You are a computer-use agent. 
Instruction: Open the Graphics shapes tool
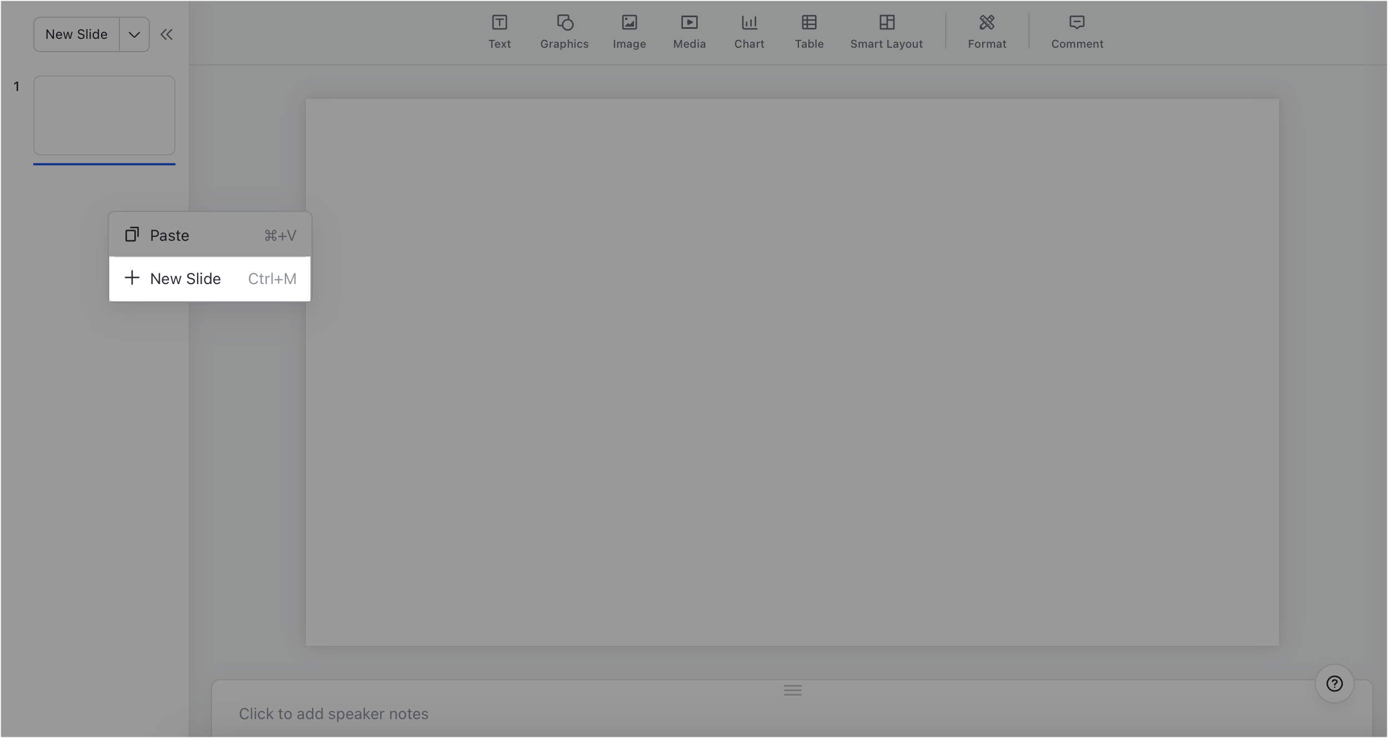[564, 32]
